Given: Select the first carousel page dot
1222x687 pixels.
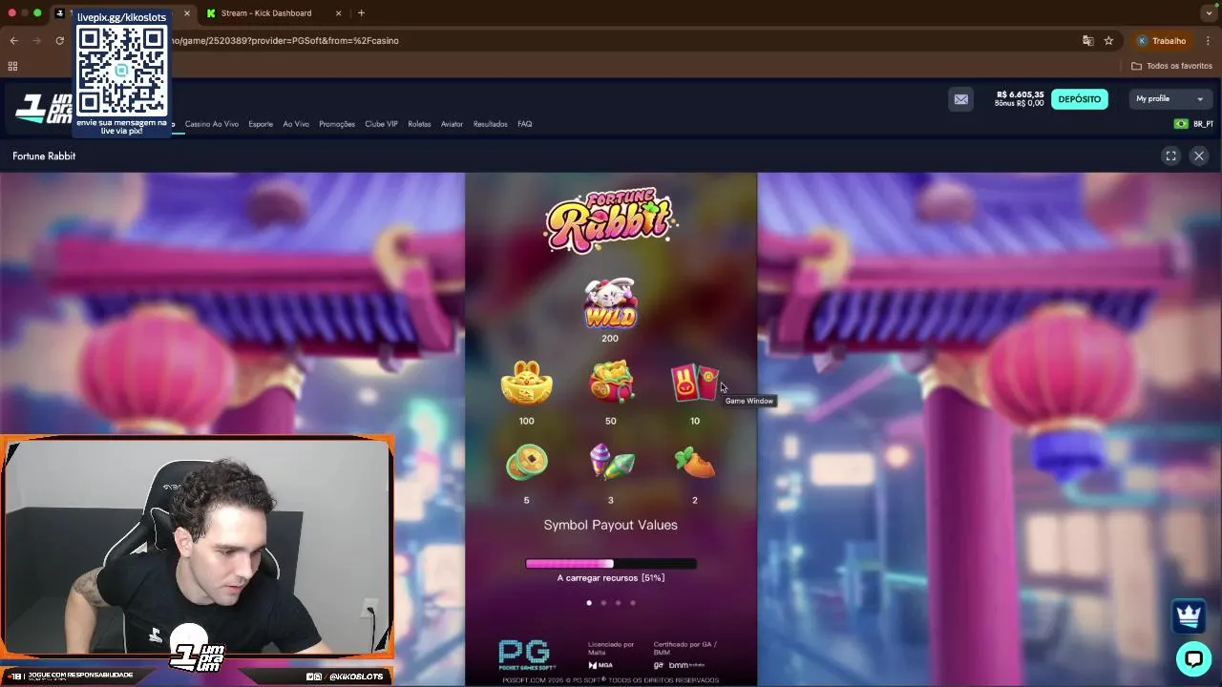Looking at the screenshot, I should pyautogui.click(x=589, y=603).
